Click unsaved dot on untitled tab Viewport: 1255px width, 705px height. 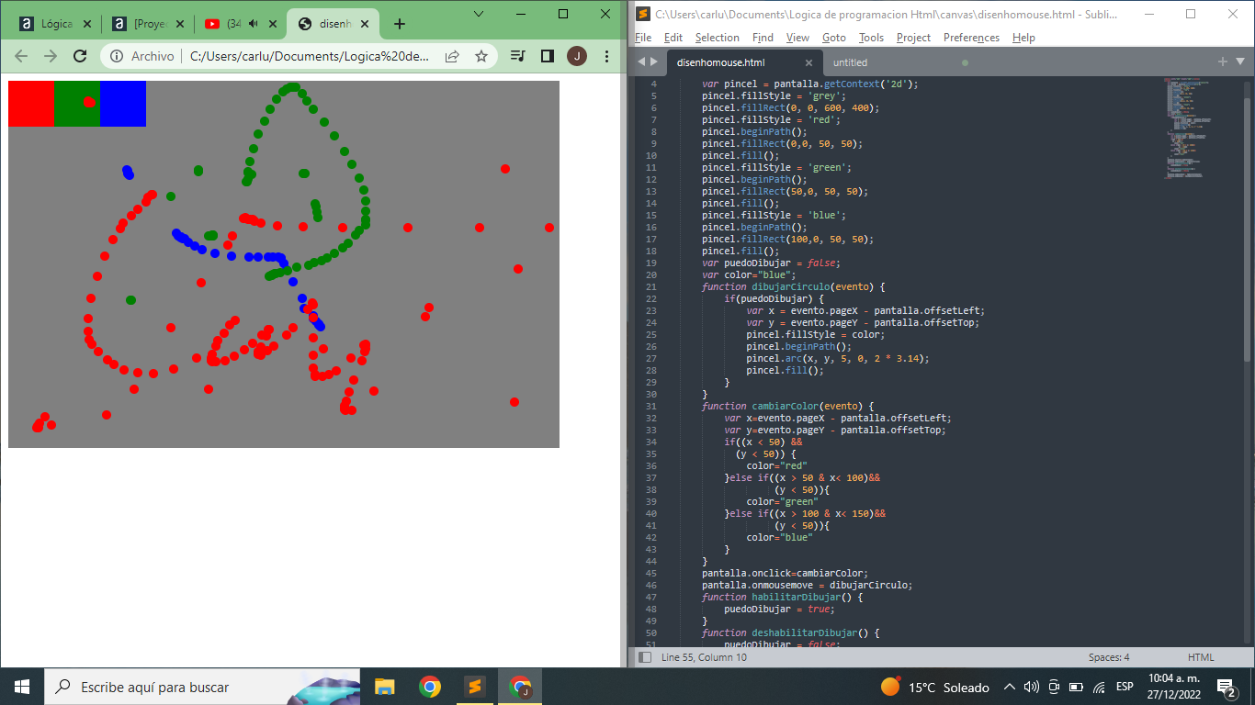[965, 62]
